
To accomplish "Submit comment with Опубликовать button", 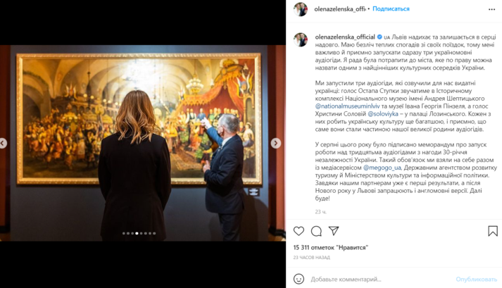I will tap(477, 280).
